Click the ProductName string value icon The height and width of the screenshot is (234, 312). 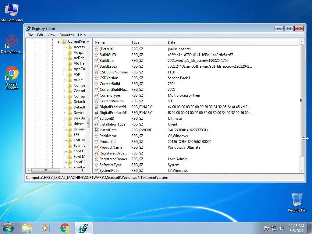point(97,147)
